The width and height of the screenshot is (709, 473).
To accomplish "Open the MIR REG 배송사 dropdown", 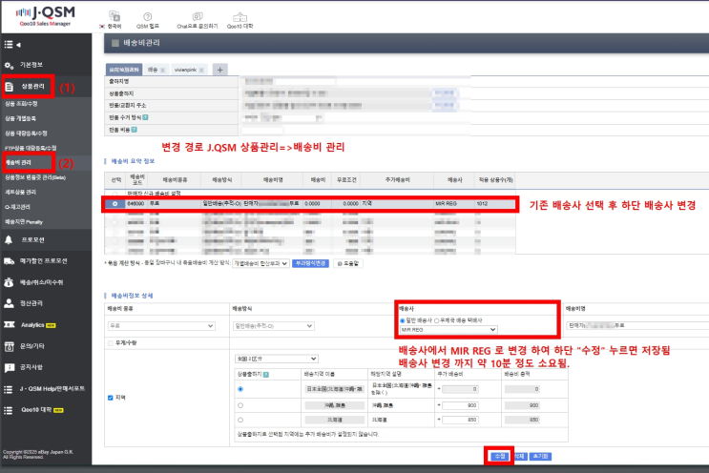I will click(x=448, y=330).
